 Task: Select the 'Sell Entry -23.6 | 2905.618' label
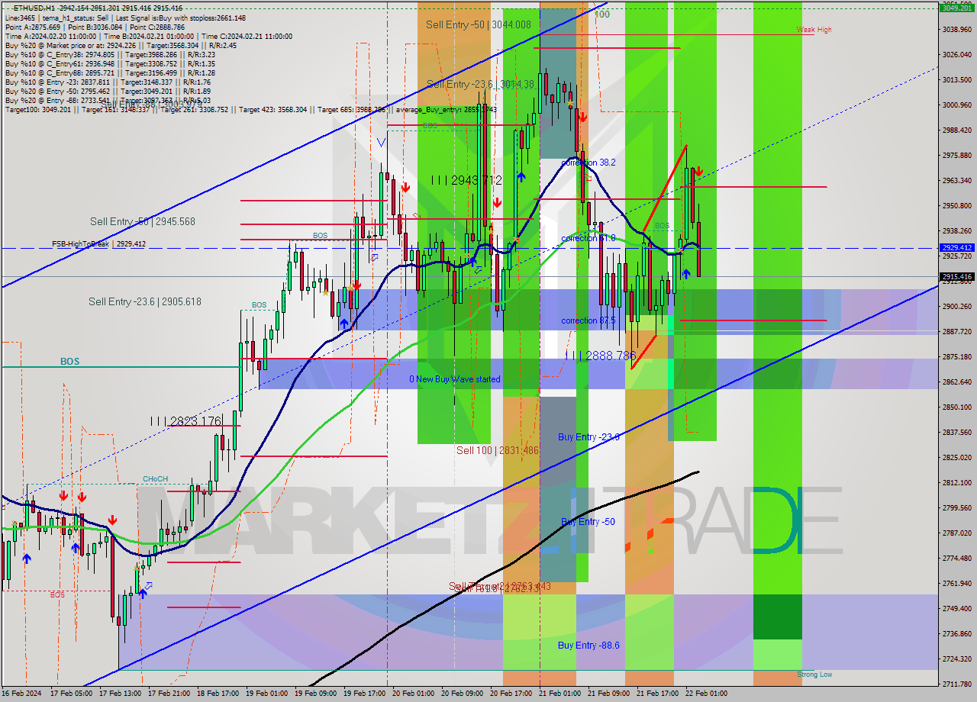pyautogui.click(x=145, y=301)
